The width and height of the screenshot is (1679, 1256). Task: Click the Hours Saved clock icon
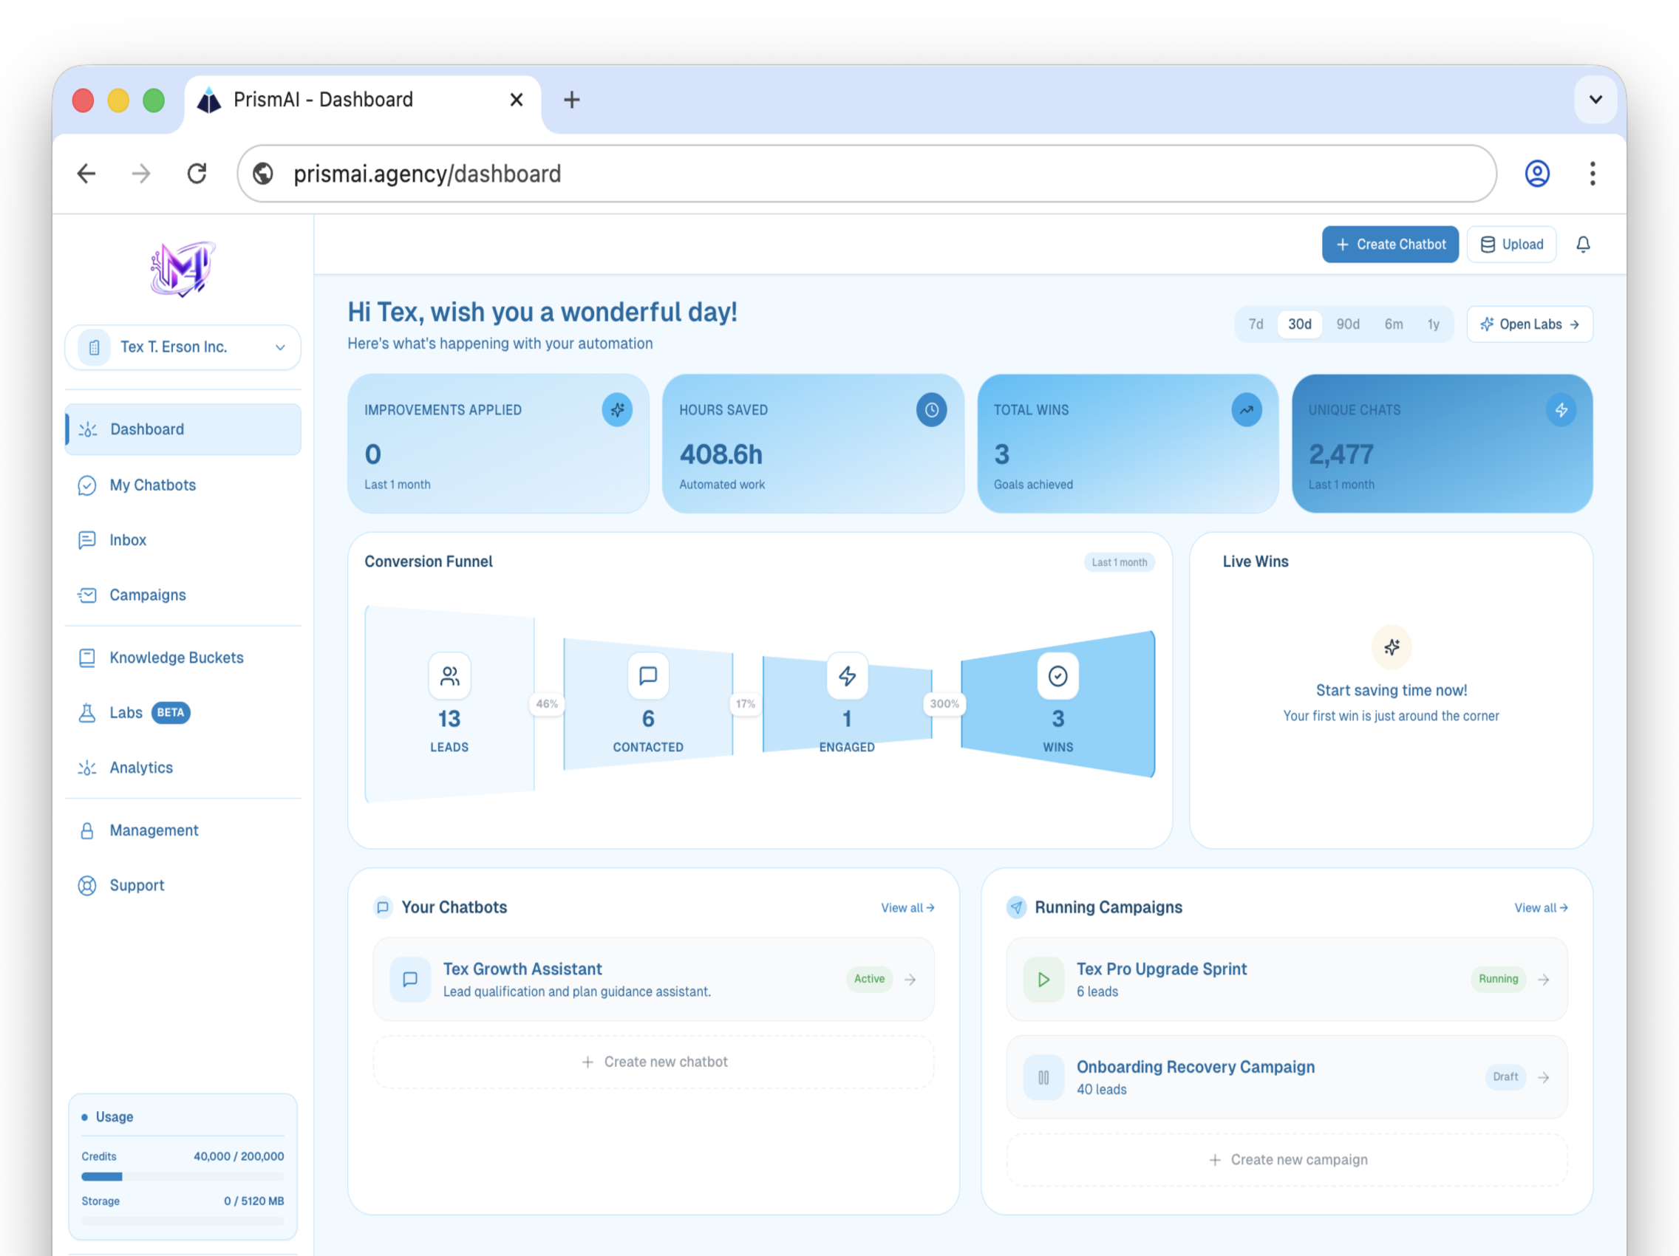click(x=930, y=410)
